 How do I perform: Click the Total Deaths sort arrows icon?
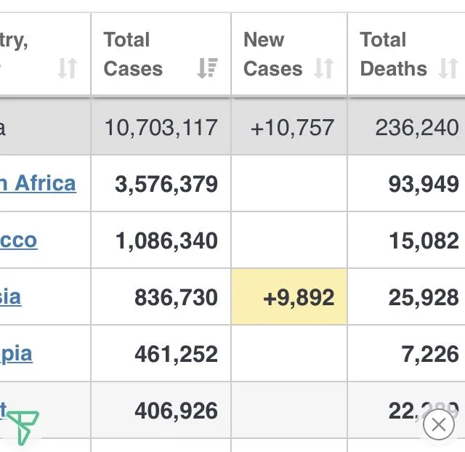(x=448, y=69)
